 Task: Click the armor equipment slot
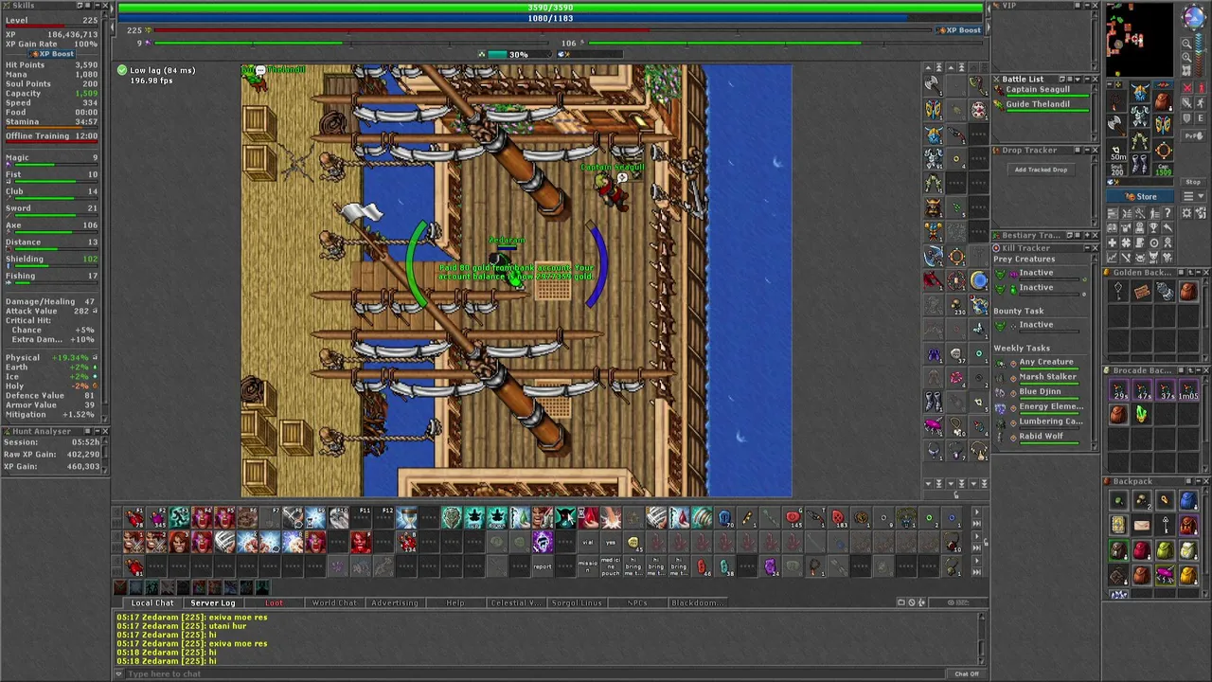pyautogui.click(x=1139, y=115)
